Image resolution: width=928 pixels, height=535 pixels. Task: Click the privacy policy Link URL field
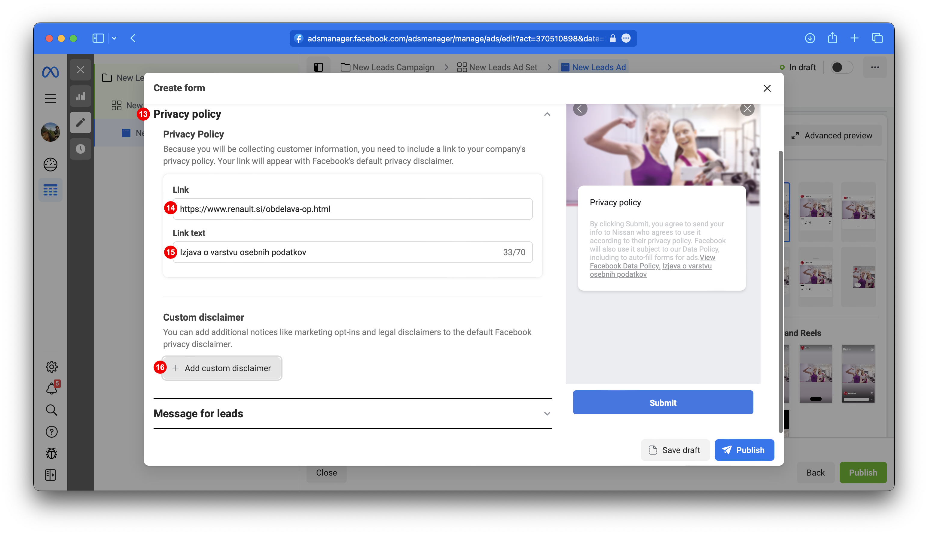coord(353,209)
